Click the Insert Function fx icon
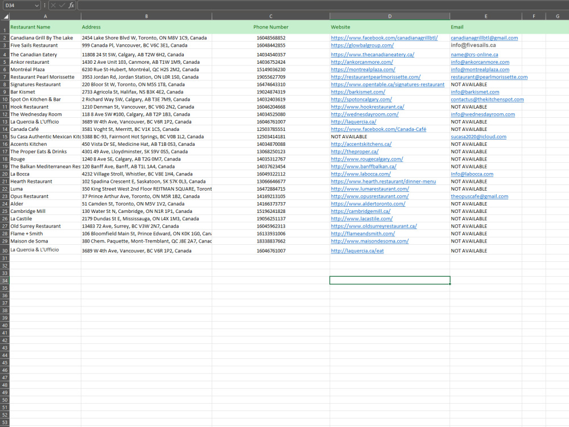569x427 pixels. click(x=71, y=5)
